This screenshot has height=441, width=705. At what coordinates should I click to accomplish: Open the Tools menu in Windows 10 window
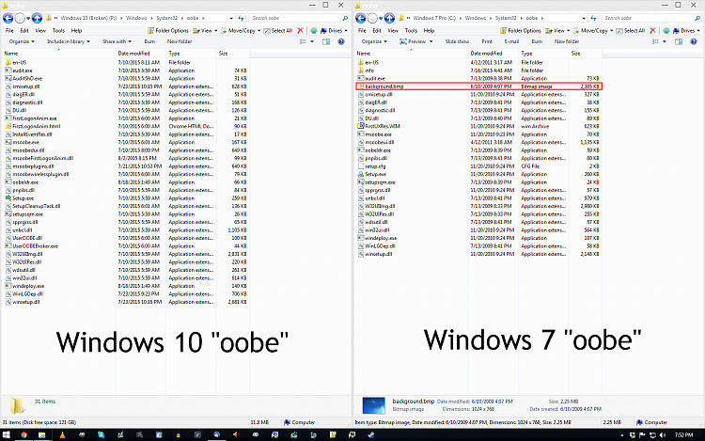point(58,31)
